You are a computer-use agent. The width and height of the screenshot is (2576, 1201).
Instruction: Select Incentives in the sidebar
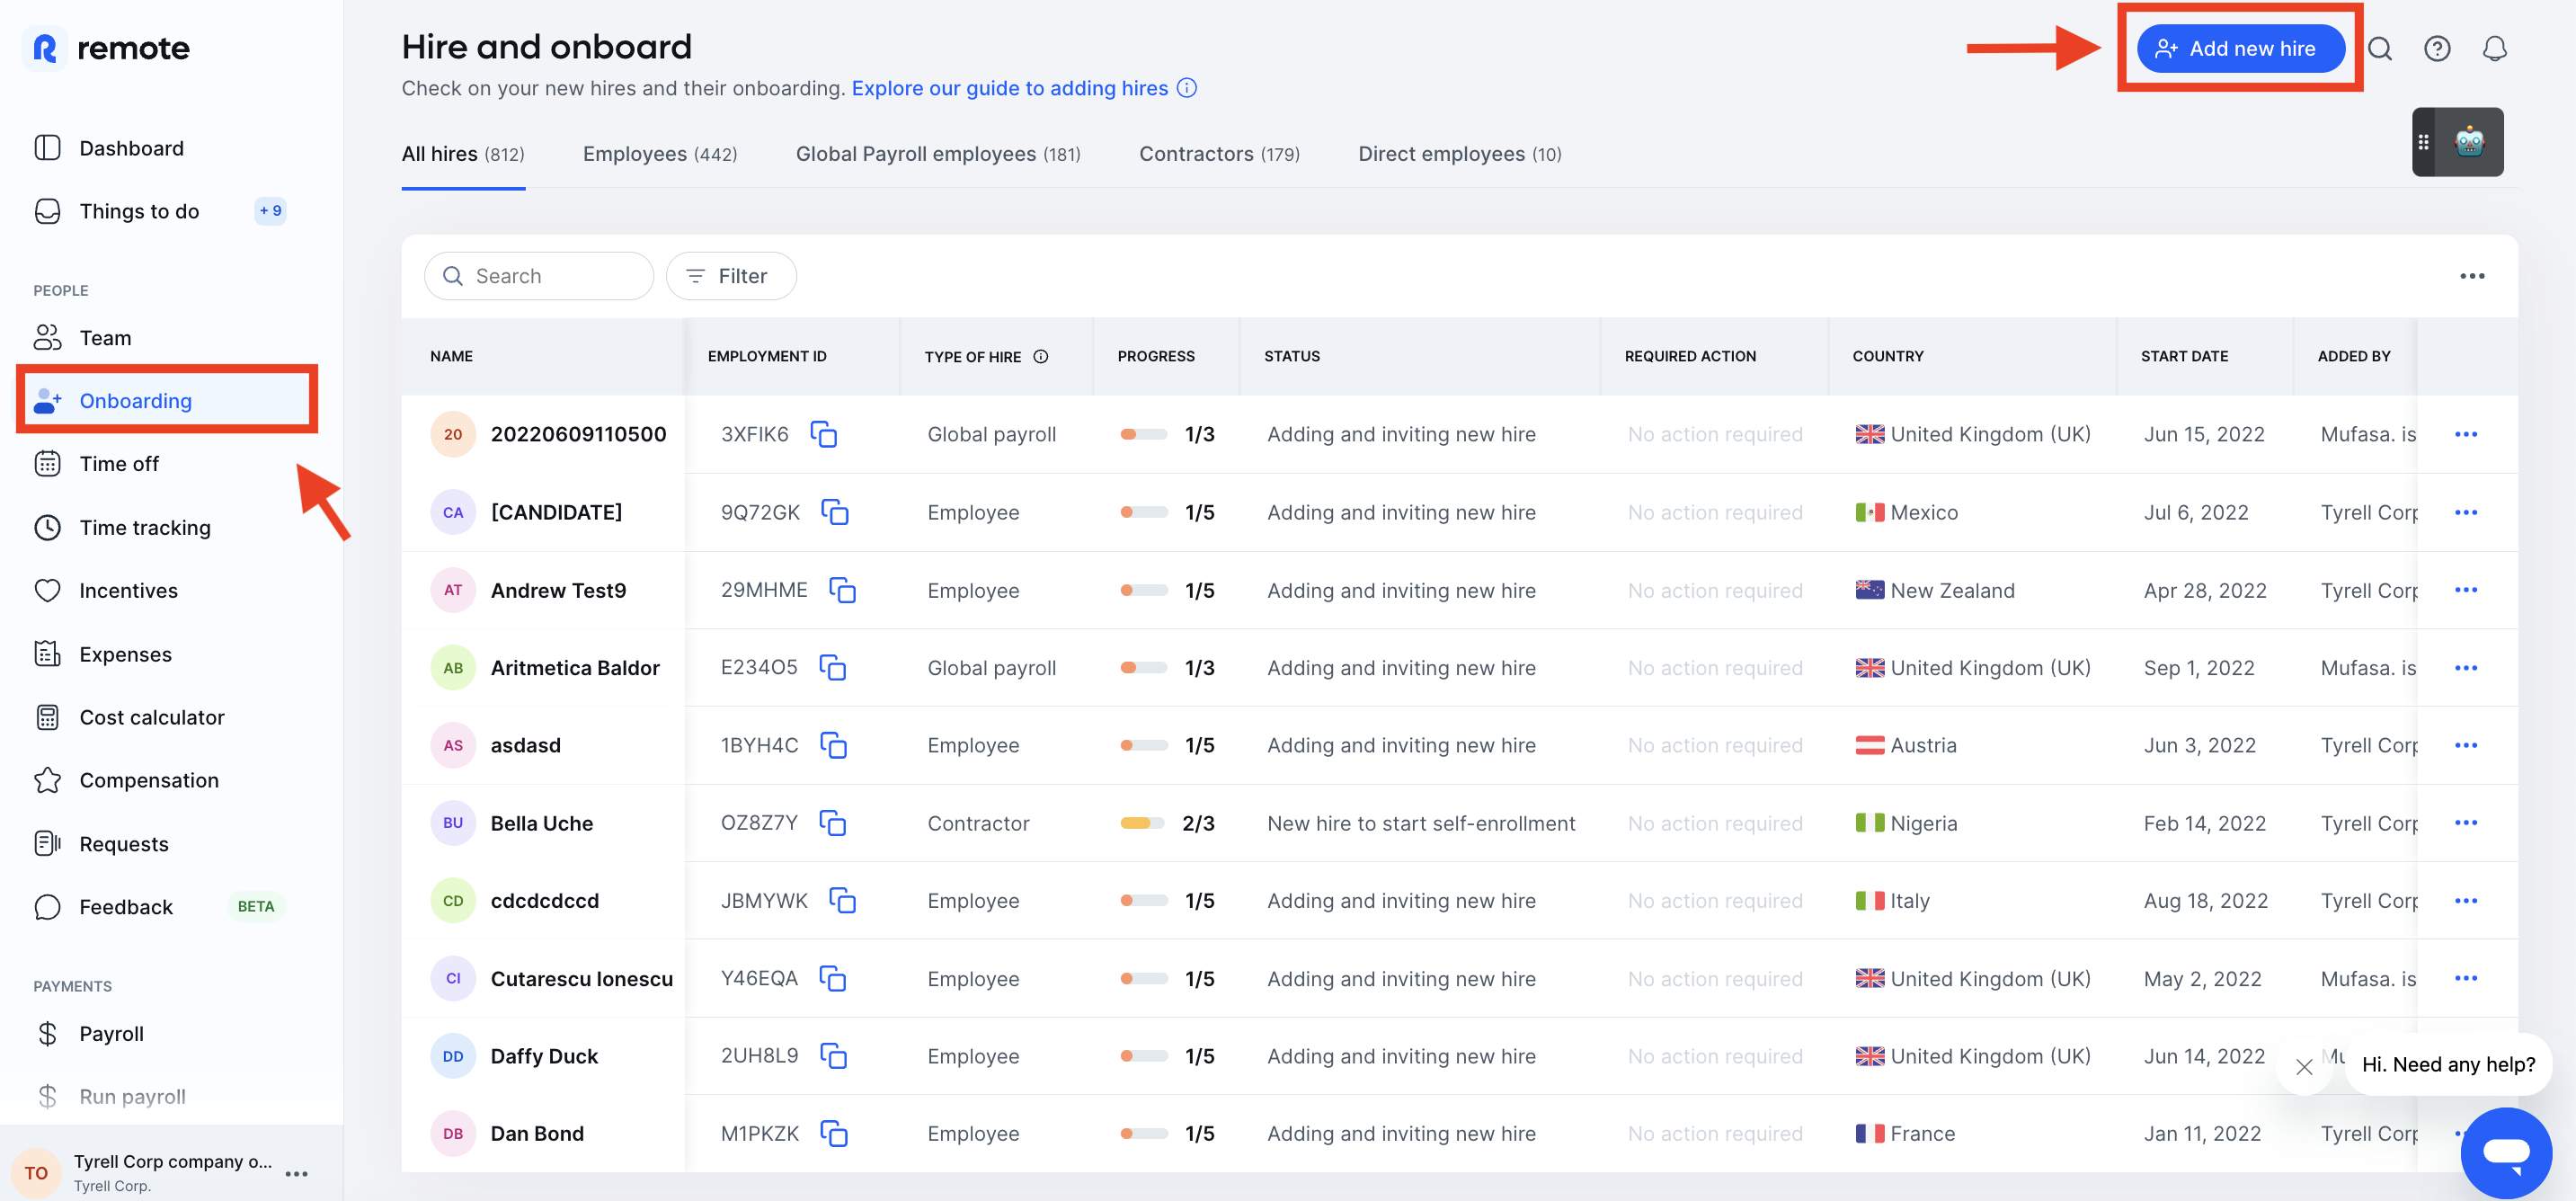pyautogui.click(x=130, y=590)
